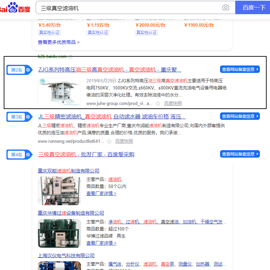Click 真实性认证 badge under ¥5.40万/台
The image size is (270, 270).
(x=49, y=33)
